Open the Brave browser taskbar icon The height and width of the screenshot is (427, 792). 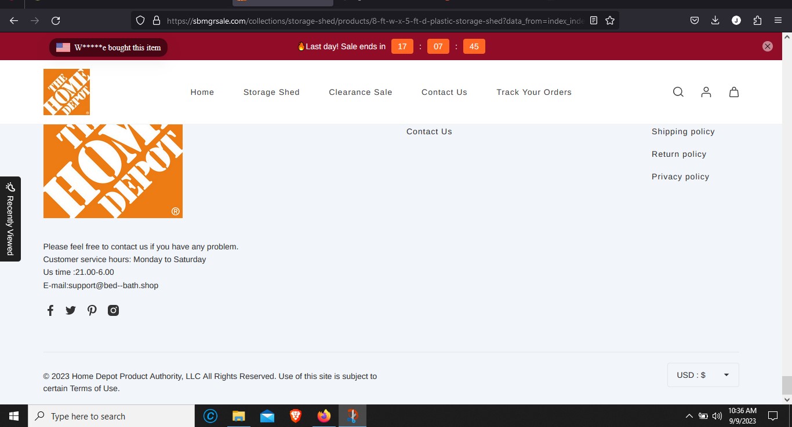pos(296,416)
